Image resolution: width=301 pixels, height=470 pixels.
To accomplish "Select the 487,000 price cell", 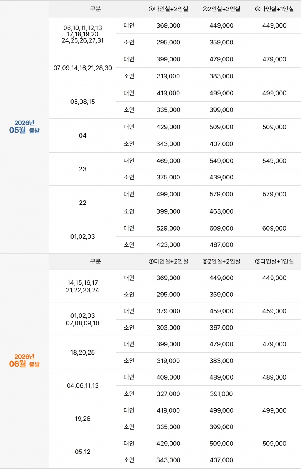I will click(221, 245).
